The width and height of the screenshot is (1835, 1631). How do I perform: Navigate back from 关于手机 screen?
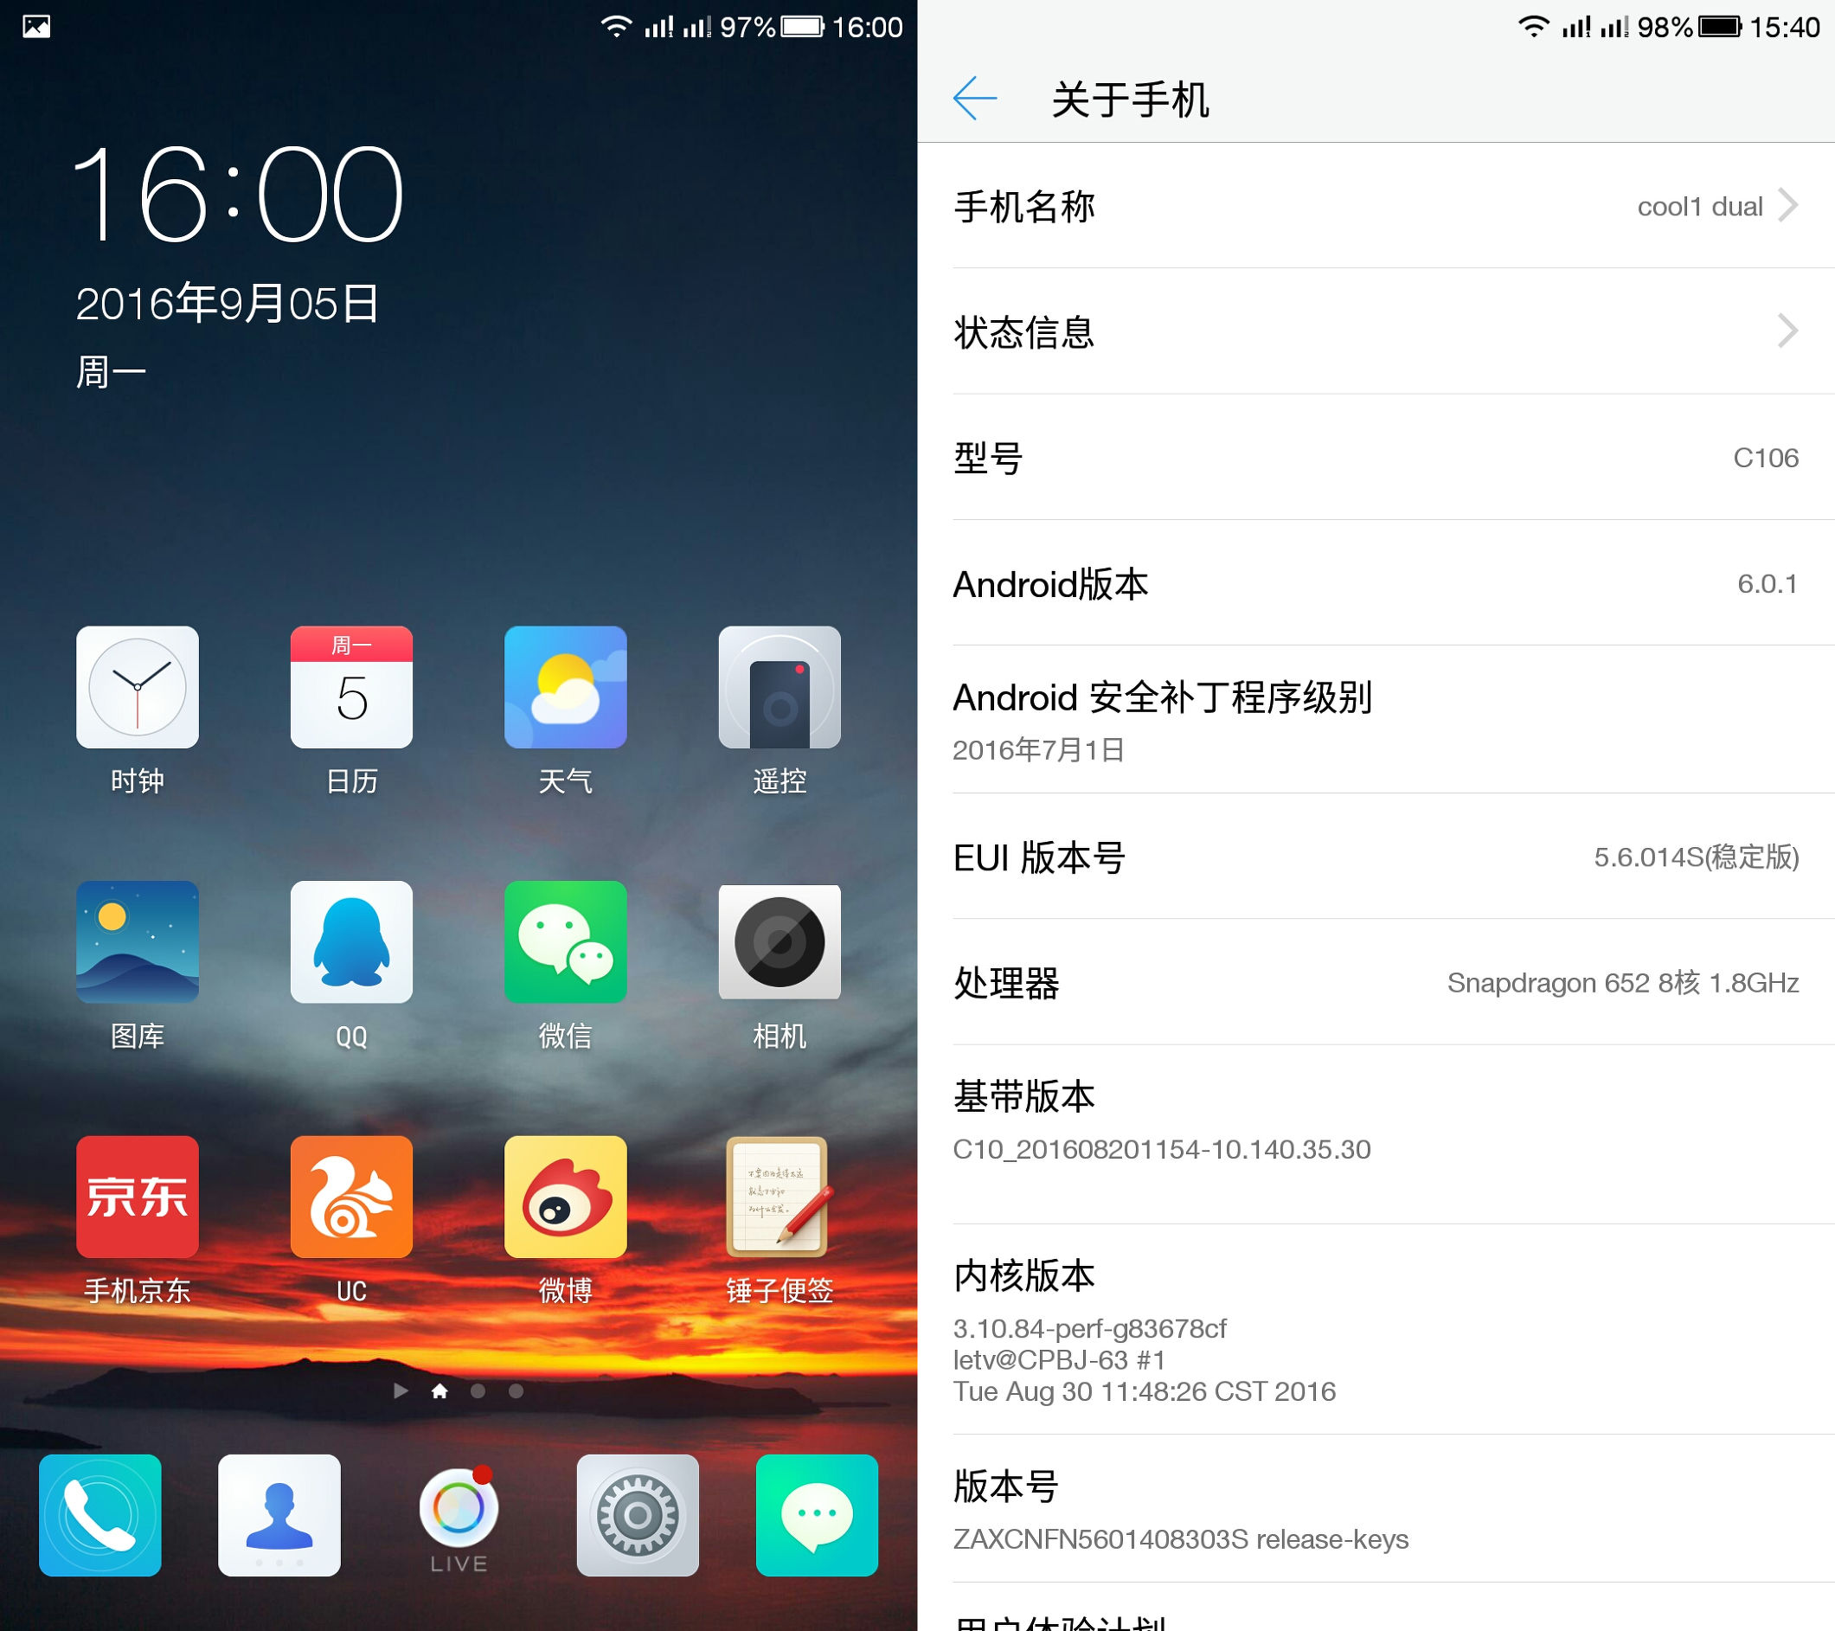(x=972, y=98)
